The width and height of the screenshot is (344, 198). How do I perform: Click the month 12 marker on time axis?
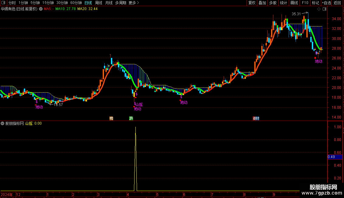[18, 194]
